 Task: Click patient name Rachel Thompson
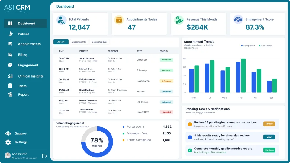click(x=88, y=101)
